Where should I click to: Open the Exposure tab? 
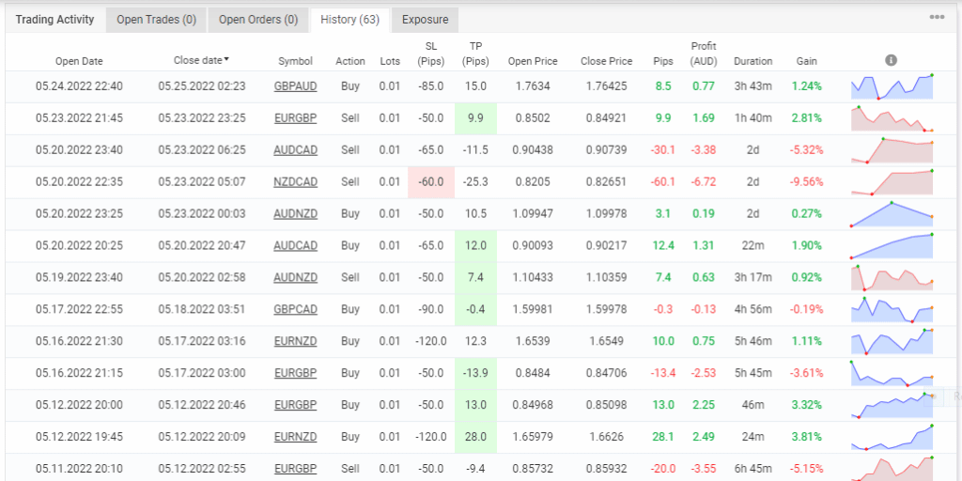pos(426,19)
